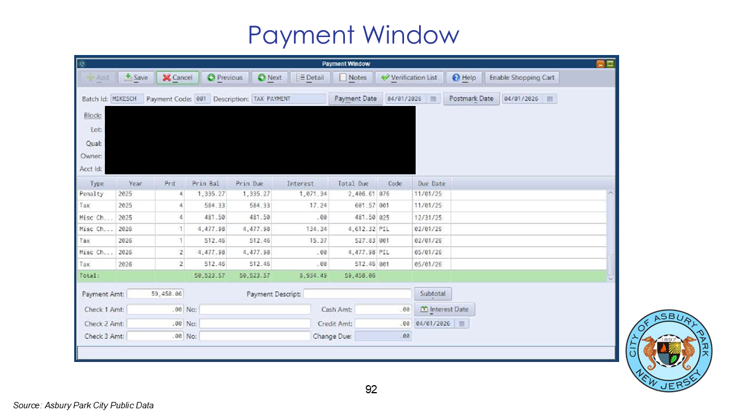Click the interest date value 04/01/2026
The image size is (742, 417).
coord(435,324)
